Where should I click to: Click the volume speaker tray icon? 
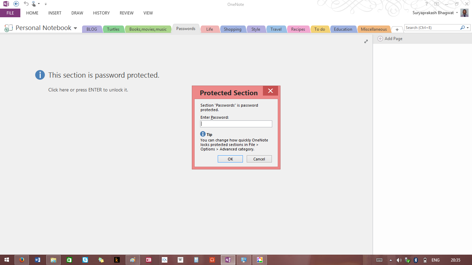click(399, 260)
